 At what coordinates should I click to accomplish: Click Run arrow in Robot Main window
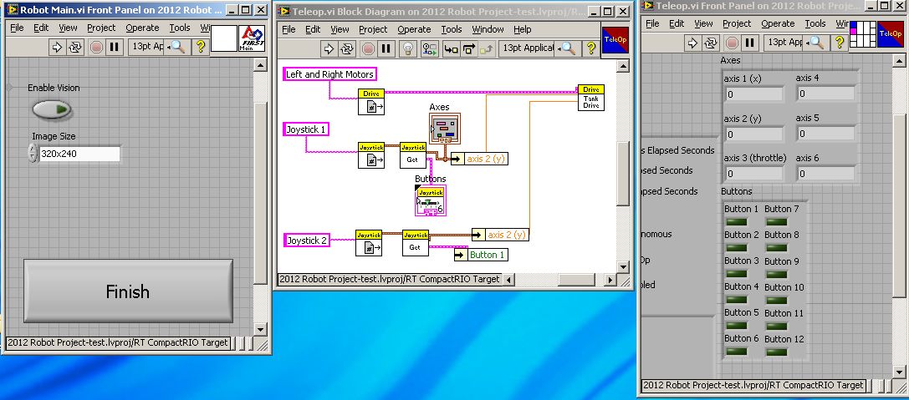[57, 47]
